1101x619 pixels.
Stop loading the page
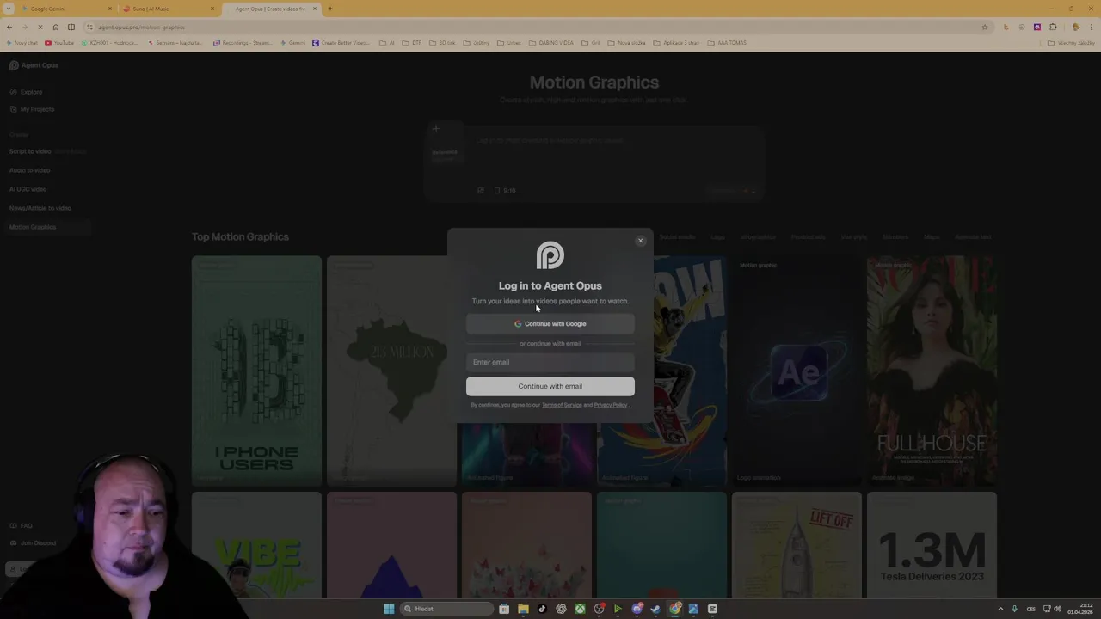tap(40, 27)
